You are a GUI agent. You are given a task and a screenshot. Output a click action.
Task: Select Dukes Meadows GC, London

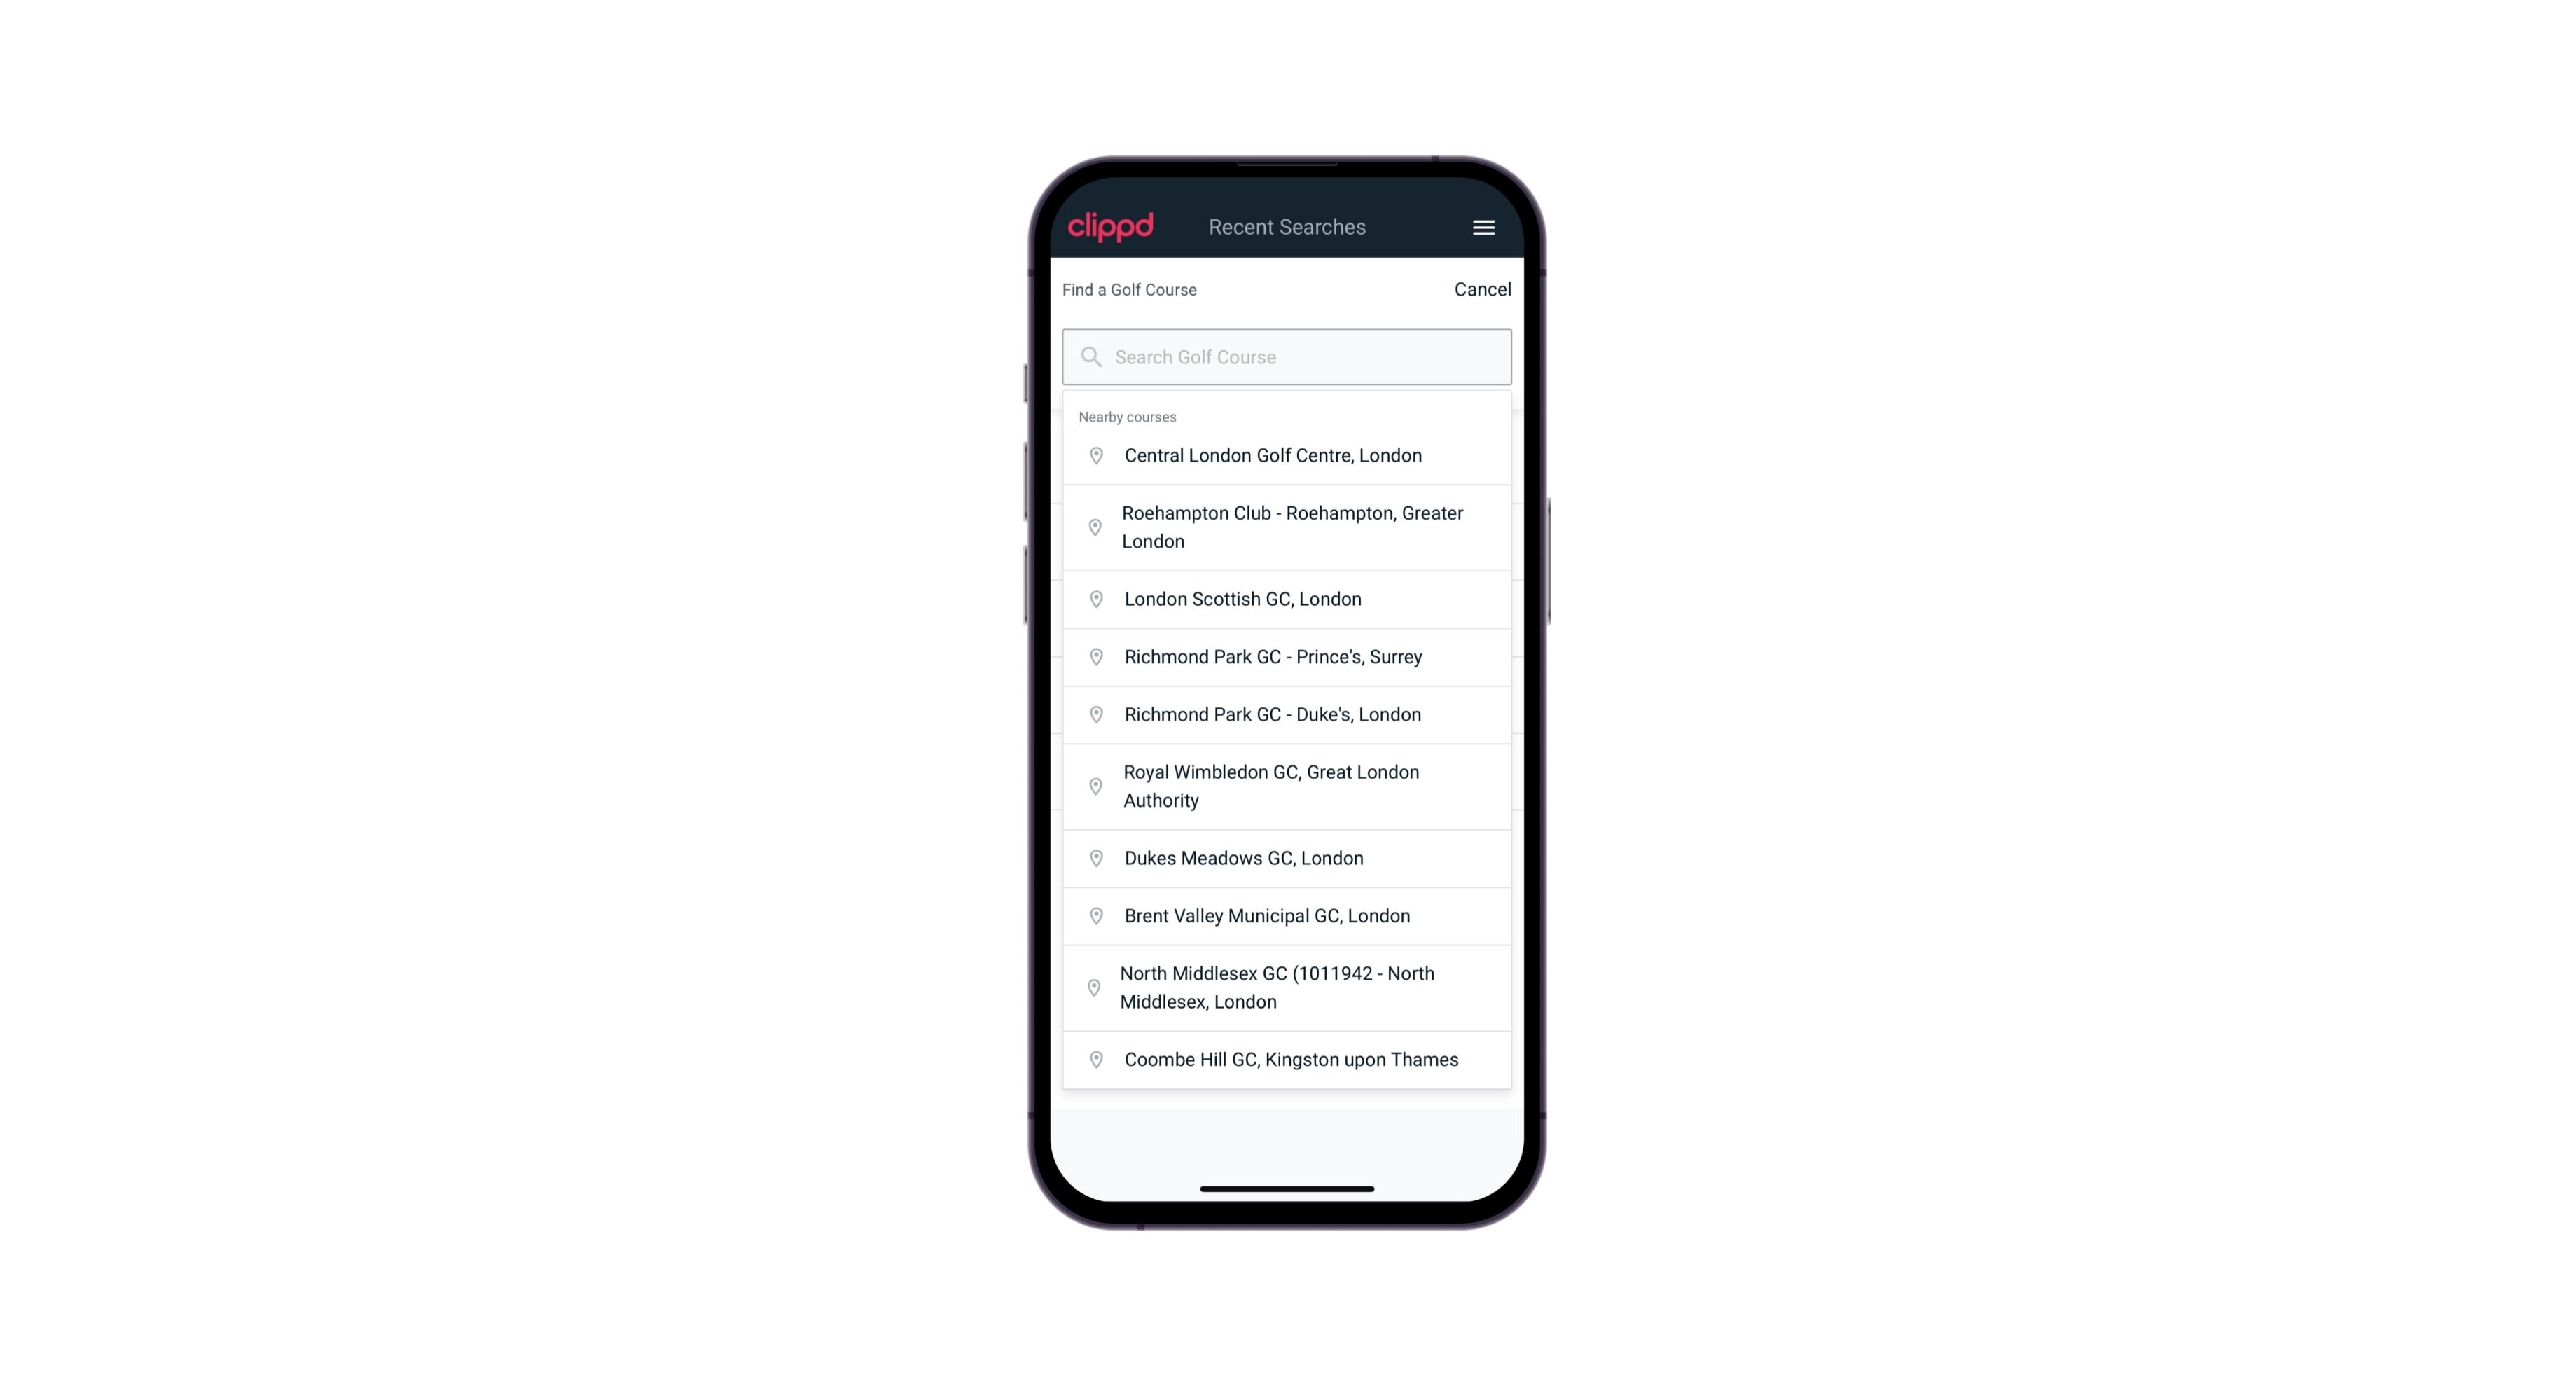coord(1288,857)
